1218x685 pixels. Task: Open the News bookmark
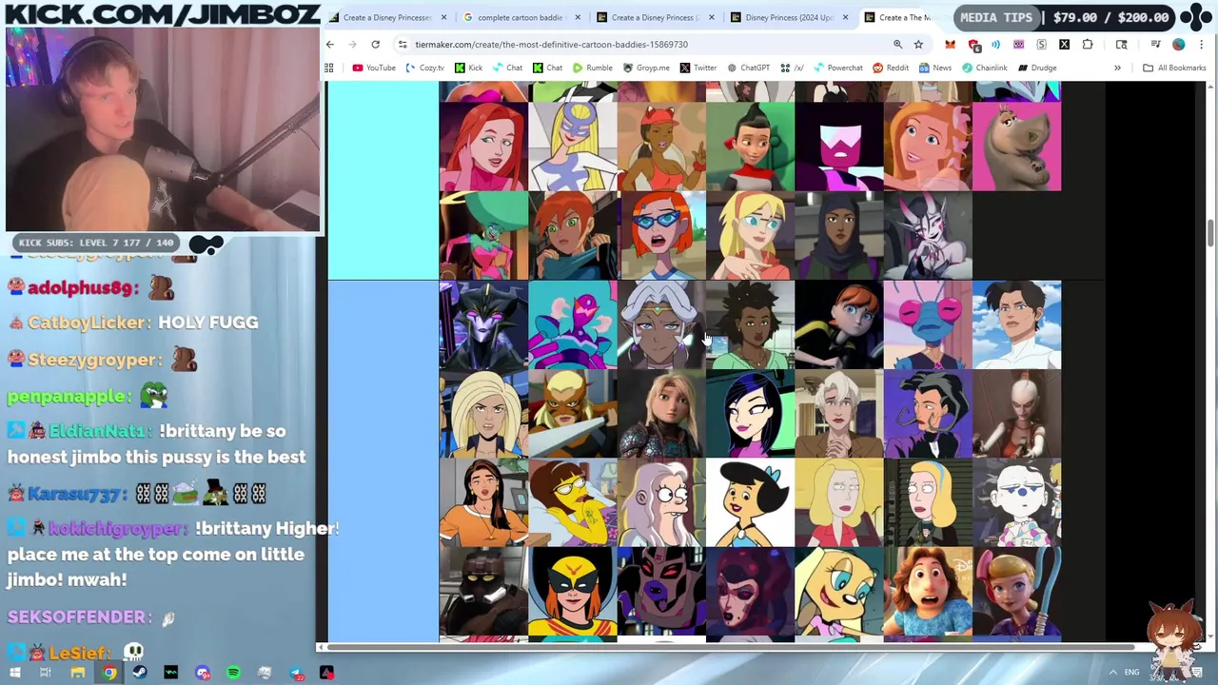(x=935, y=68)
